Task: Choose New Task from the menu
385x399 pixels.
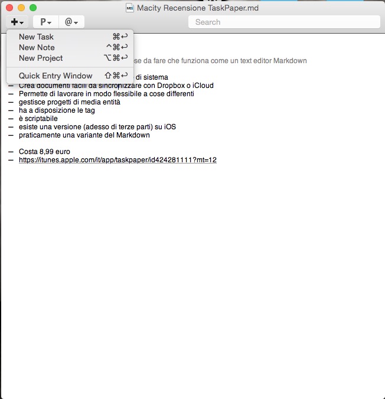Action: pyautogui.click(x=70, y=37)
